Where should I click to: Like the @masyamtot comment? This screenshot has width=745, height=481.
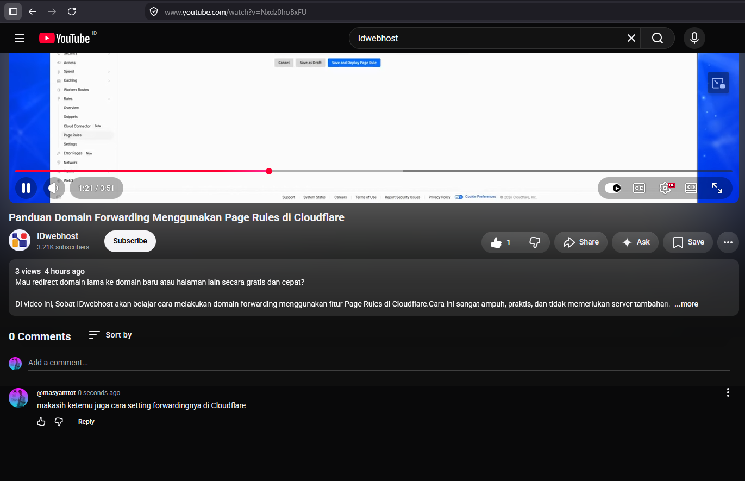[41, 422]
